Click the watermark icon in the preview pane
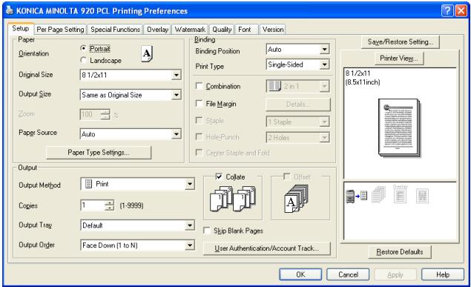Image resolution: width=471 pixels, height=287 pixels. [422, 196]
